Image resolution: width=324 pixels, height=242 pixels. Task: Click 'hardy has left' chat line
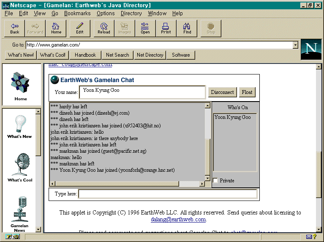coord(69,107)
